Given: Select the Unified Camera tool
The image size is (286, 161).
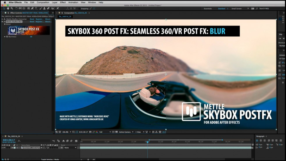Looking at the screenshot, I should (x=20, y=8).
